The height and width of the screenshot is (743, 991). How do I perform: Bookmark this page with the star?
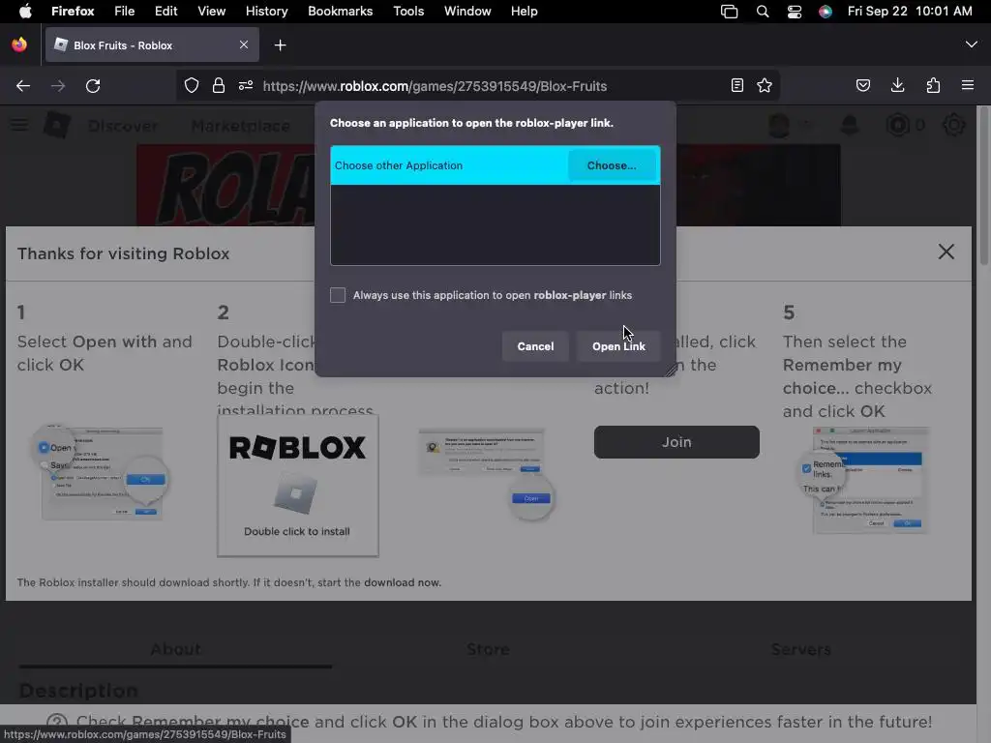pos(765,85)
